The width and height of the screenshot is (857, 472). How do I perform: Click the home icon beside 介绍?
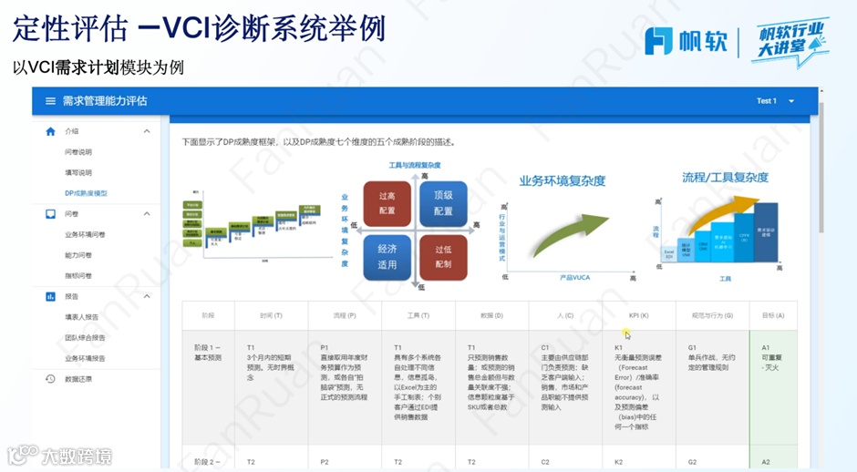(x=51, y=131)
